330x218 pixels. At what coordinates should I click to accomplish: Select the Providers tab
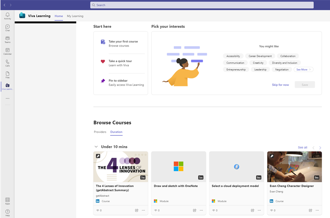(100, 132)
